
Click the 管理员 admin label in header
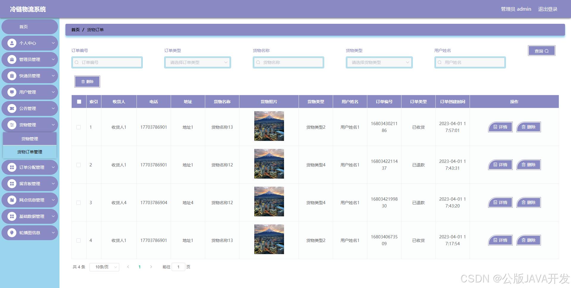[516, 9]
